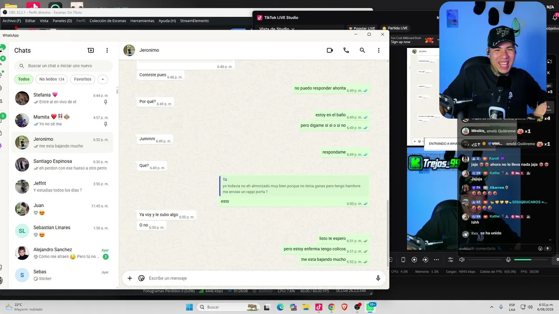Open the OBS Vista menu
The width and height of the screenshot is (559, 314).
coord(44,21)
